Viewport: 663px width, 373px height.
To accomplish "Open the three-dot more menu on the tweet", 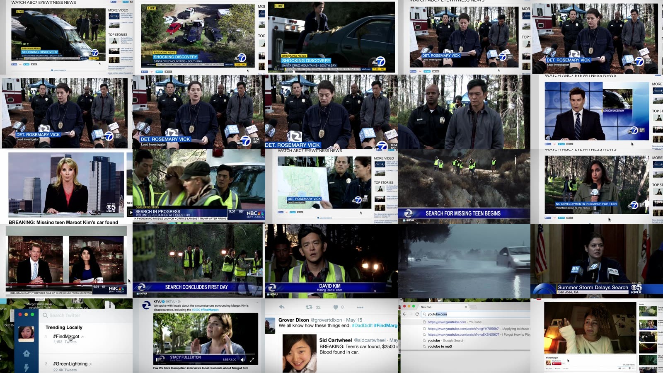I will (360, 308).
